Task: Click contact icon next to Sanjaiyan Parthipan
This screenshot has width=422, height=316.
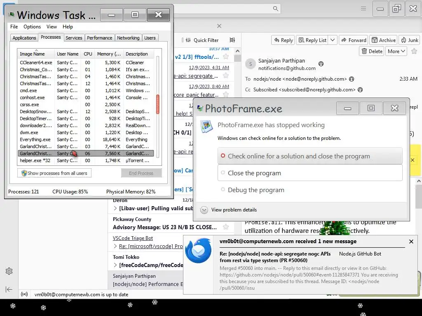Action: point(321,64)
